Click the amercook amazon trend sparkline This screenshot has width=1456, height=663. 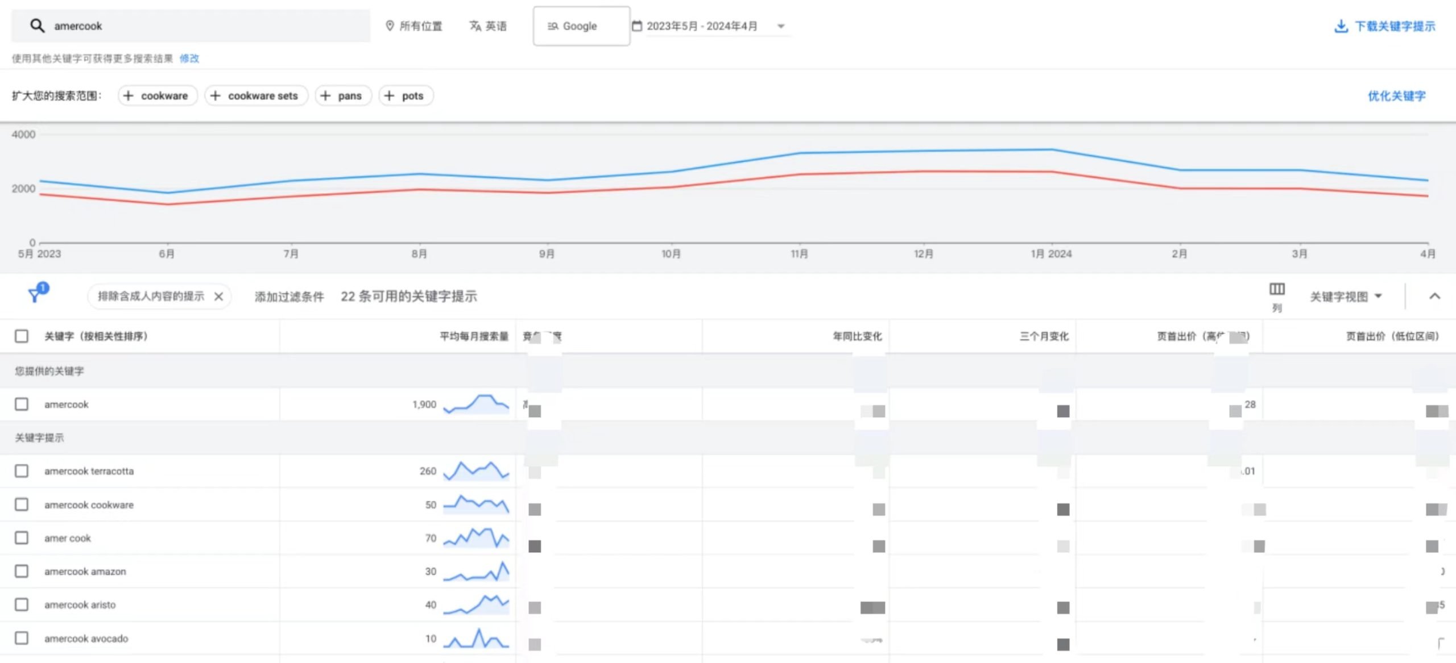pos(476,571)
